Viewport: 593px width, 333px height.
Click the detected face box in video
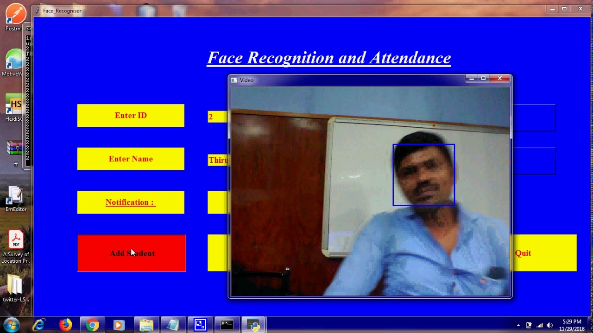coord(424,175)
